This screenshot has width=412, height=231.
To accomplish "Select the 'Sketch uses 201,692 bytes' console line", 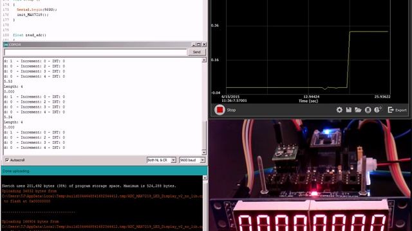I will click(89, 186).
